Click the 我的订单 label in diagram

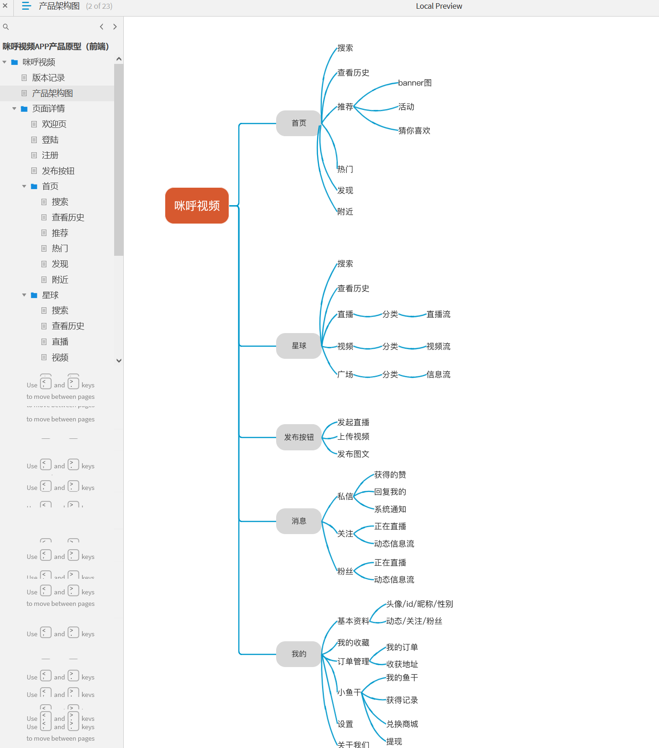tap(402, 647)
